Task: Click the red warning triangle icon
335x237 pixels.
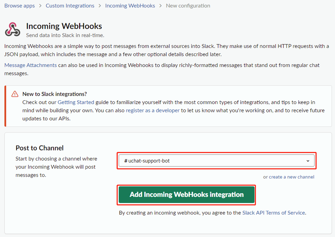Action: coord(15,94)
